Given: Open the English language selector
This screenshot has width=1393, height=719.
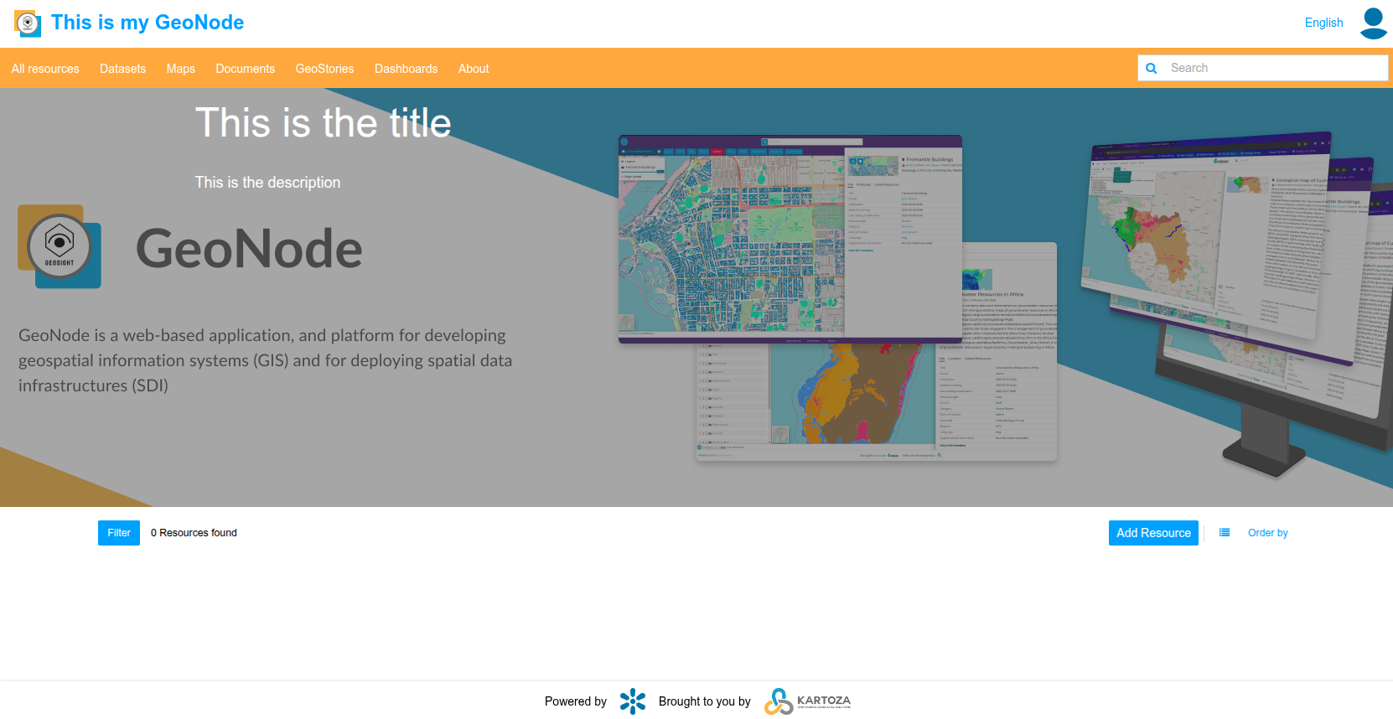Looking at the screenshot, I should (x=1323, y=23).
